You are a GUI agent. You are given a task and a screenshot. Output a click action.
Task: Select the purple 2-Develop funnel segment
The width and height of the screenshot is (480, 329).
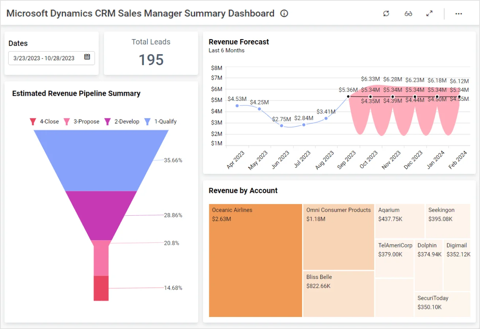(101, 215)
